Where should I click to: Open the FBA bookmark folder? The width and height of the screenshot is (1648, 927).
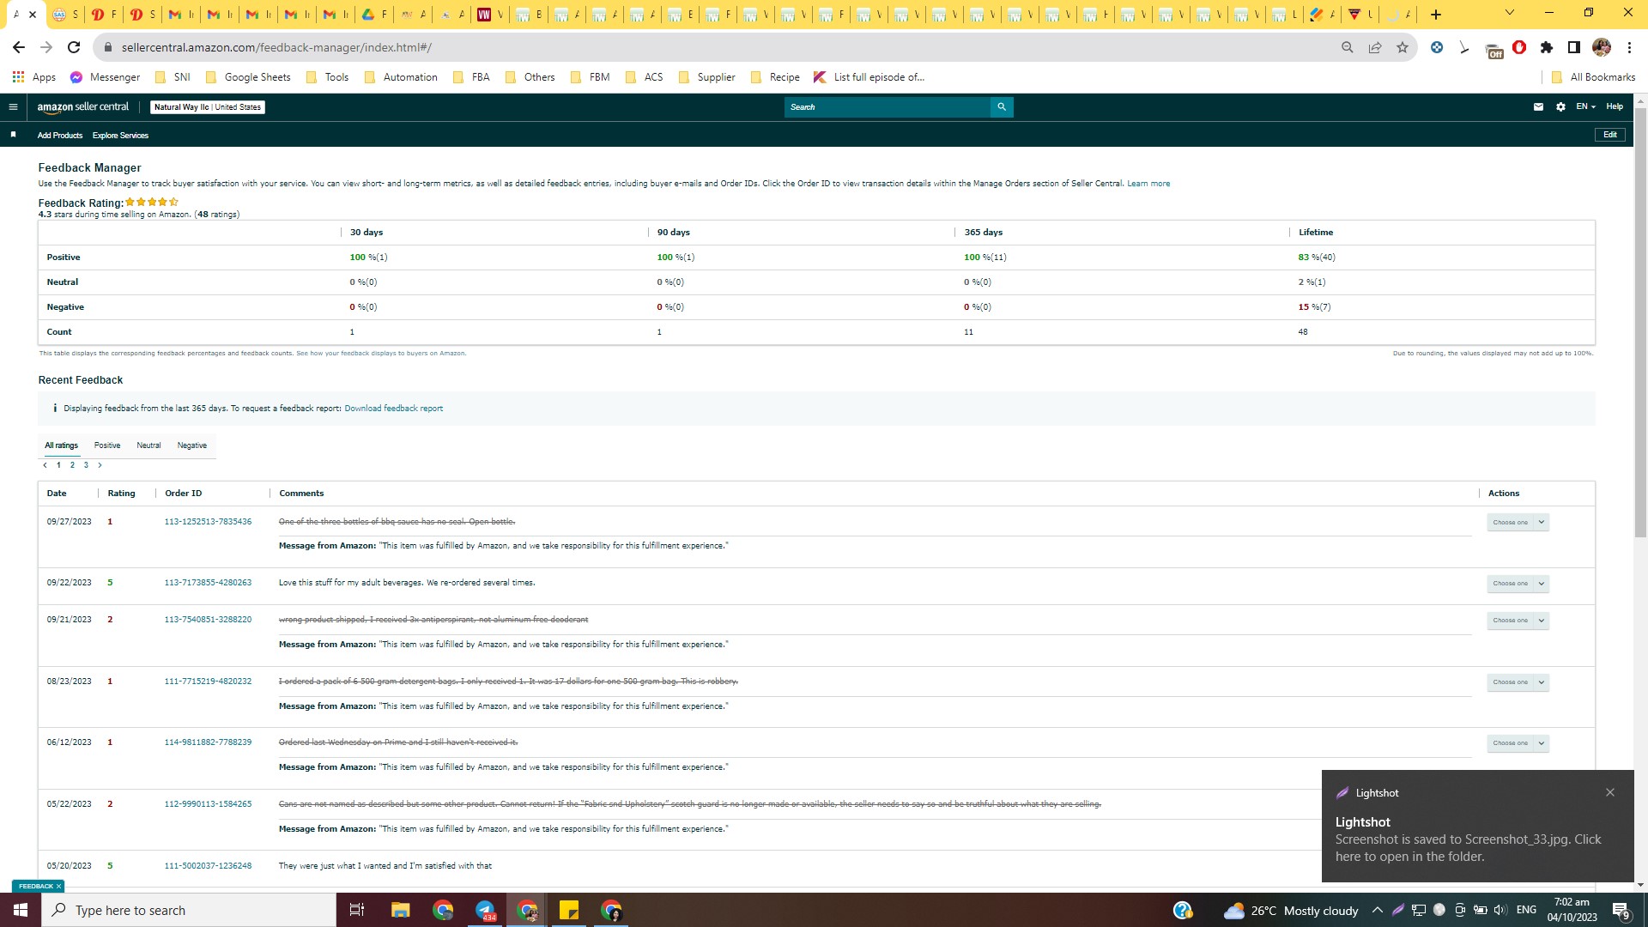471,77
